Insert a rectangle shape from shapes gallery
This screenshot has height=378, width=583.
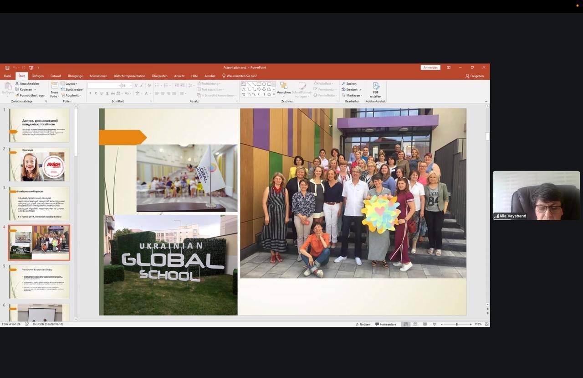coord(259,84)
